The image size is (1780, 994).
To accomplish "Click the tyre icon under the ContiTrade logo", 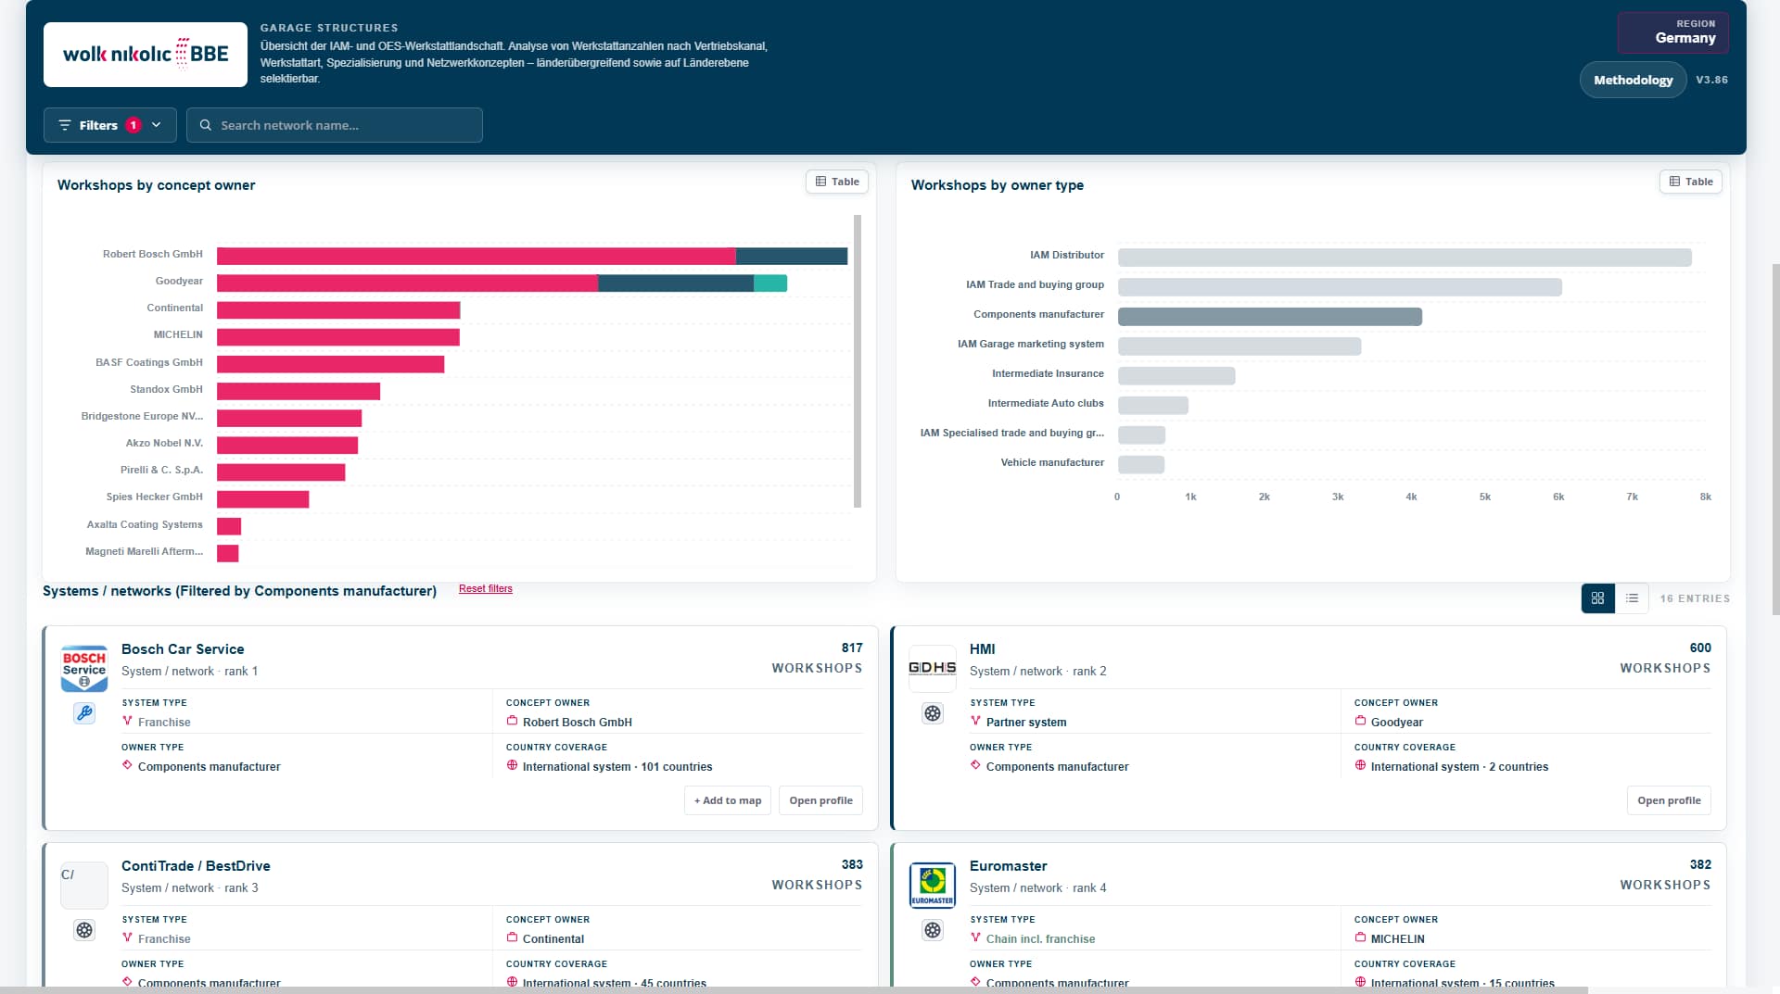I will [x=84, y=930].
